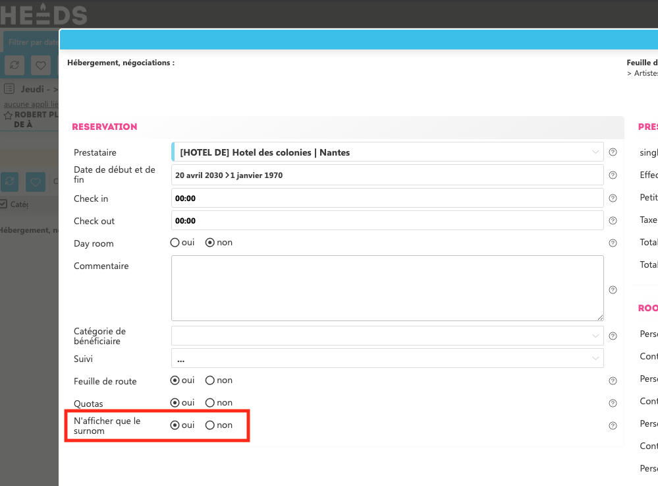Open the Check in help icon
Viewport: 658px width, 486px height.
tap(613, 198)
